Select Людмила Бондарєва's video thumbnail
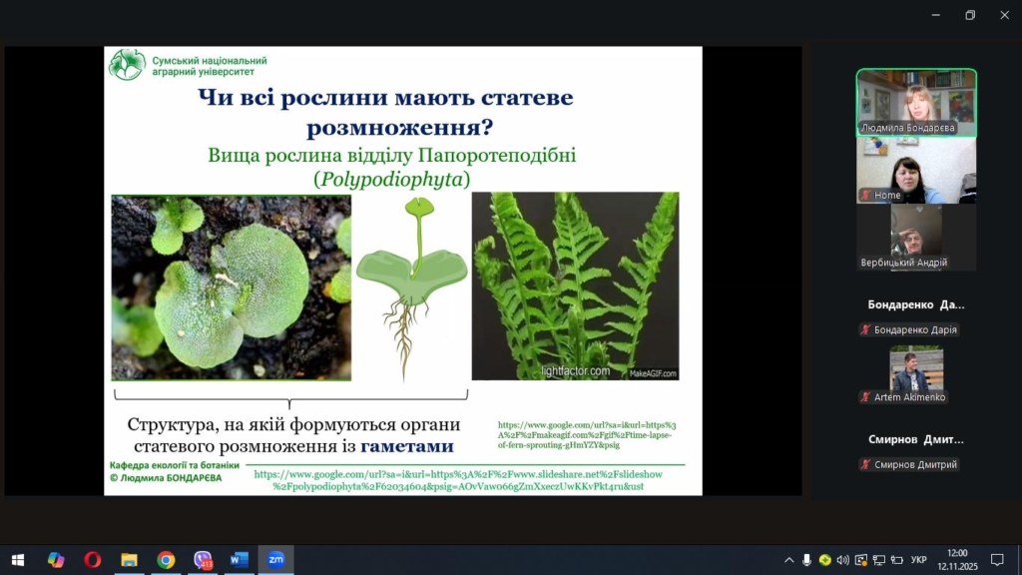Image resolution: width=1022 pixels, height=575 pixels. 916,102
